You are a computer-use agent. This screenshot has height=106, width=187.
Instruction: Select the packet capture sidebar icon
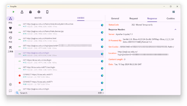pyautogui.click(x=10, y=19)
